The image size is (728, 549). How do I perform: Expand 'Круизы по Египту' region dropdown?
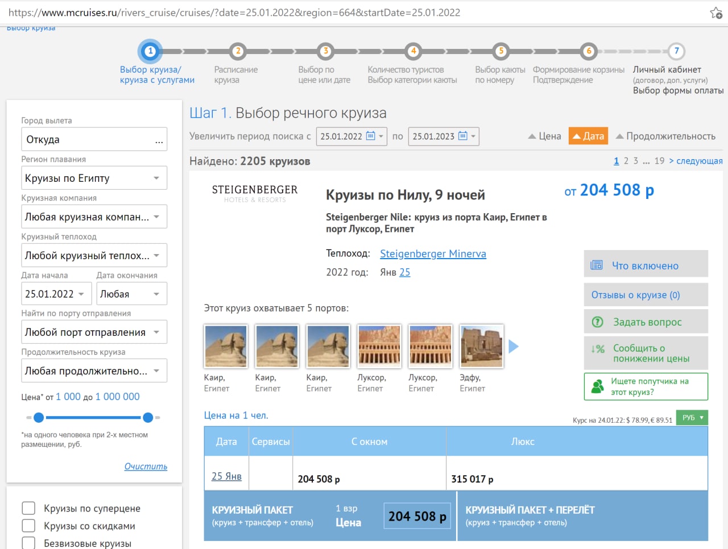click(94, 178)
